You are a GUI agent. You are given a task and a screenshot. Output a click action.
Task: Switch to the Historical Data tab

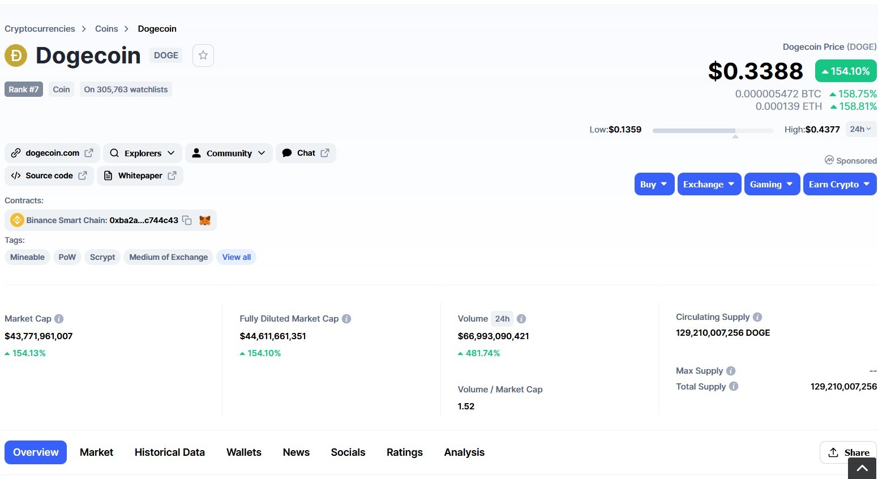pos(170,452)
